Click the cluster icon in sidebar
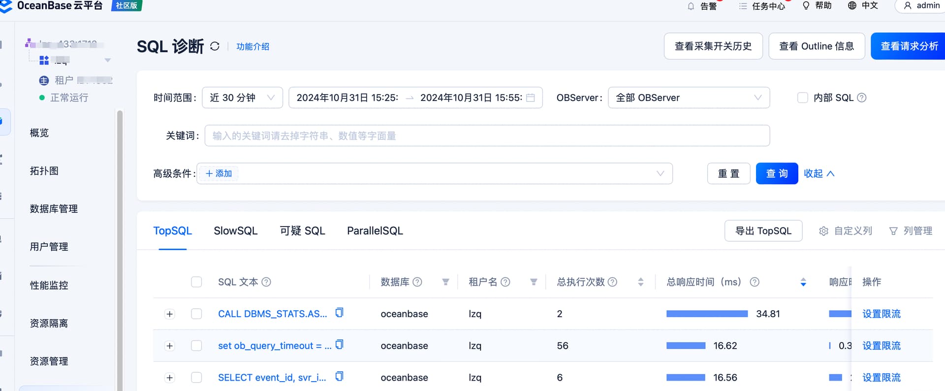Viewport: 945px width, 391px height. [30, 43]
